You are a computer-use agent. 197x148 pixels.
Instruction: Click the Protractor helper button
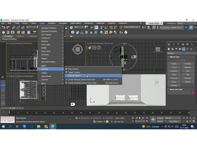[174, 78]
